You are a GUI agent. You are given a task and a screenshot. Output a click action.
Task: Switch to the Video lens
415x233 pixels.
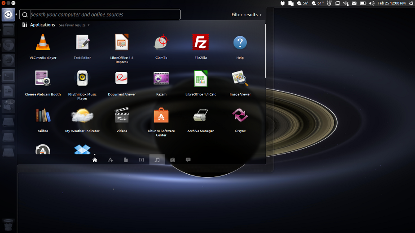141,160
